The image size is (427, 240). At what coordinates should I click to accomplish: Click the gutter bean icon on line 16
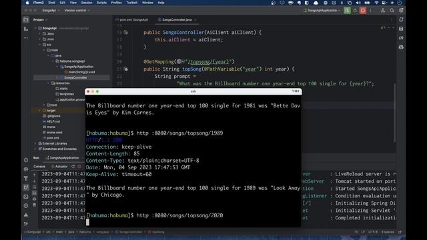pyautogui.click(x=125, y=33)
